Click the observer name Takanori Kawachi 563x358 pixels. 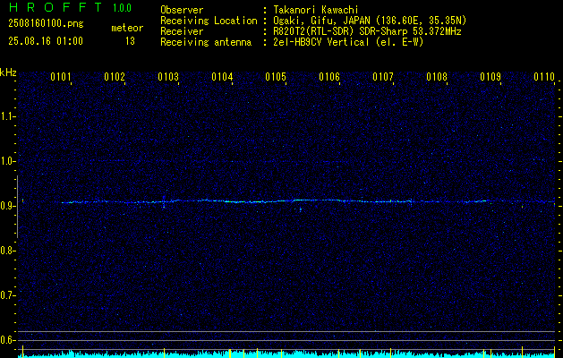[316, 10]
